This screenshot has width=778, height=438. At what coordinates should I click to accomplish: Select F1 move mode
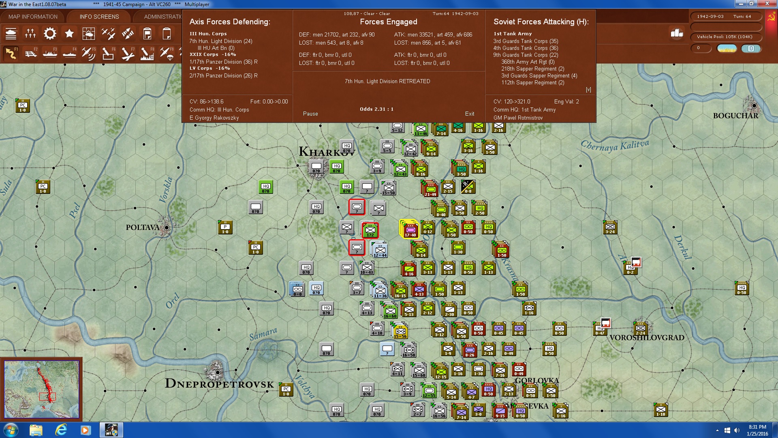(x=11, y=53)
